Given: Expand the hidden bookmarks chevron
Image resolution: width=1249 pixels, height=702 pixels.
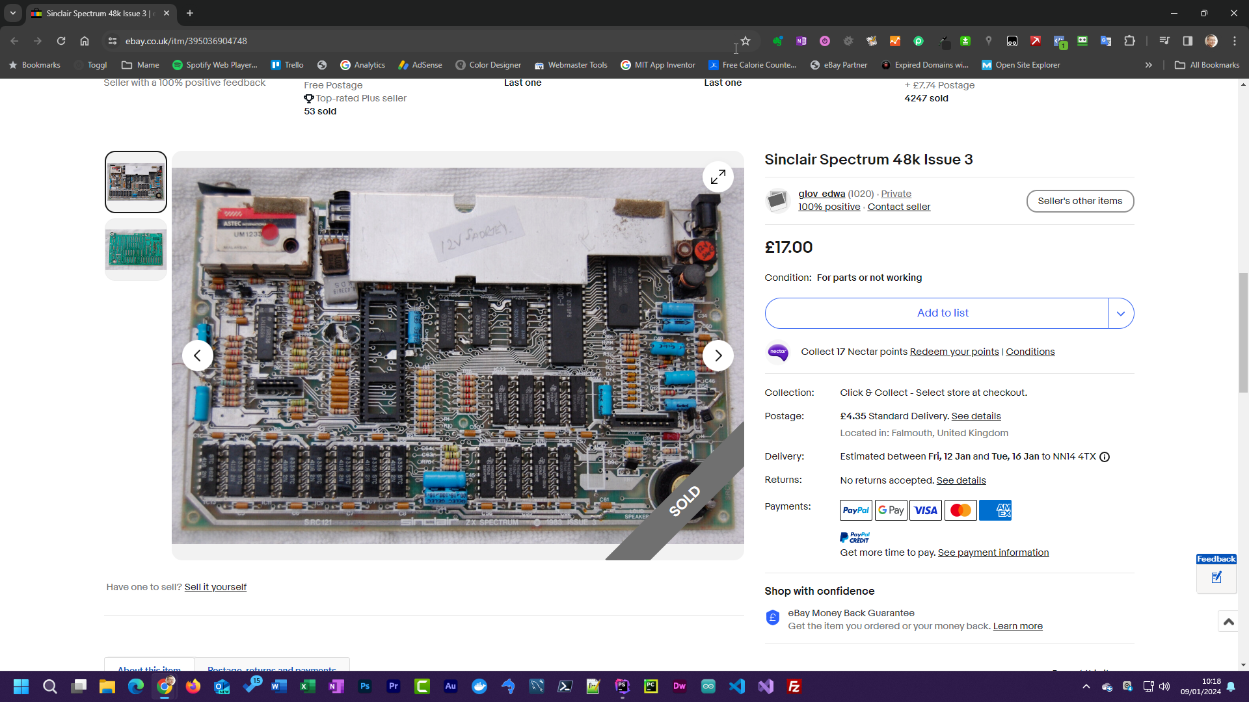Looking at the screenshot, I should [x=1149, y=65].
